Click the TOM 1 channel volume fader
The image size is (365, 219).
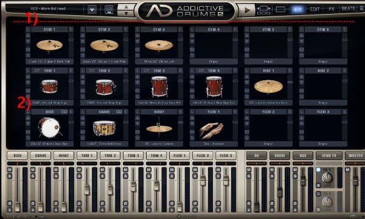[x=87, y=190]
